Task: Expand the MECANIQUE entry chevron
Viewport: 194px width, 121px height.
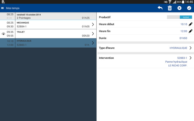Action: (x=93, y=24)
